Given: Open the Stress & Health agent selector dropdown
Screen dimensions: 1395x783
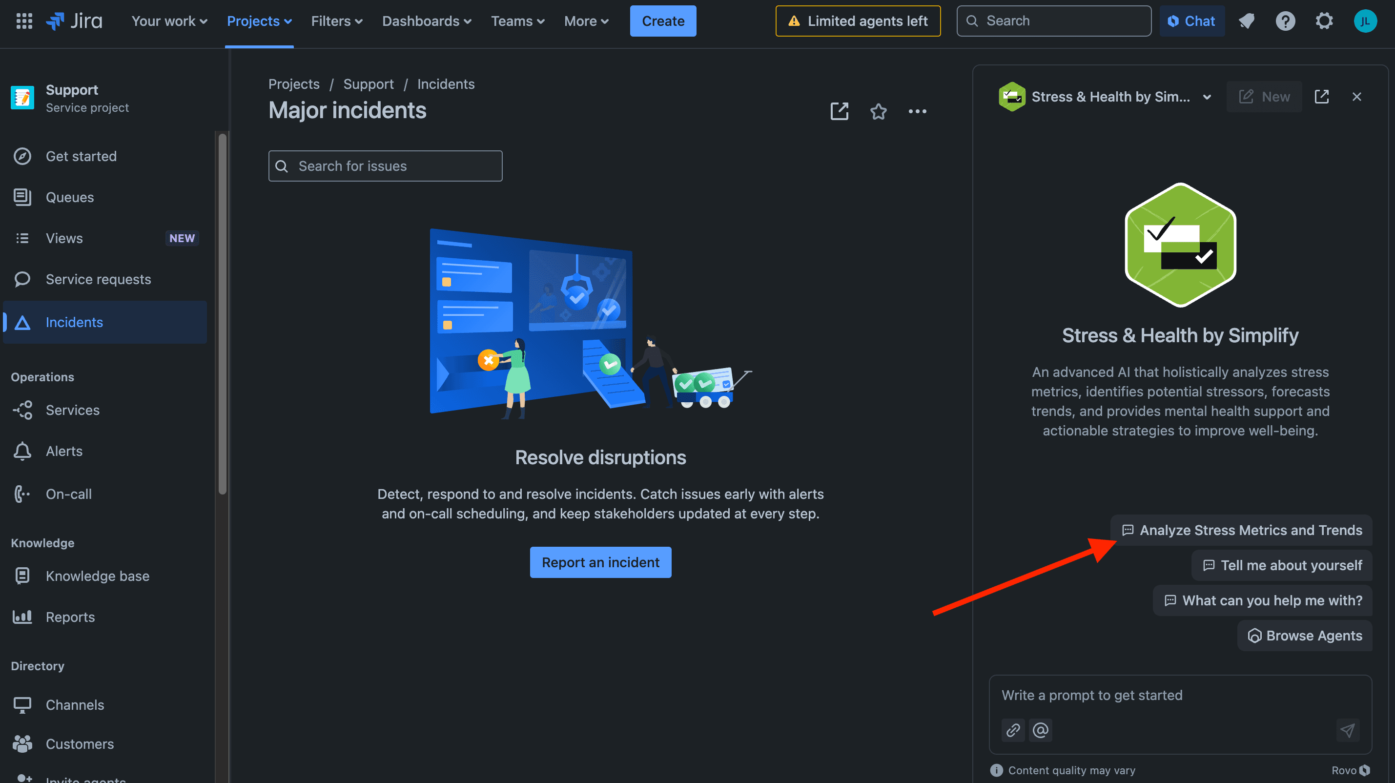Looking at the screenshot, I should (1105, 97).
